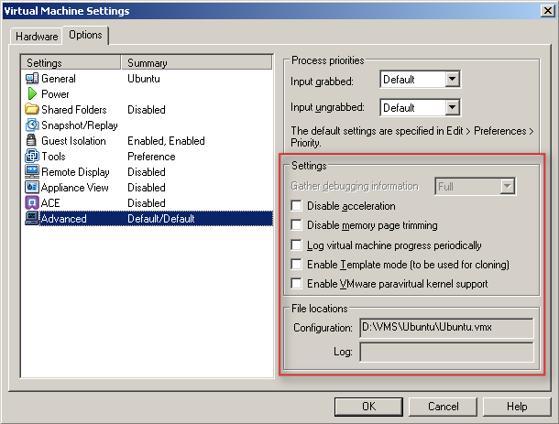This screenshot has width=559, height=424.
Task: Click the Options tab
Action: coord(85,36)
